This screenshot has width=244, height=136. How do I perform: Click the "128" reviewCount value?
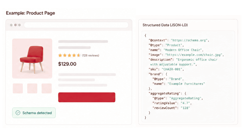coord(185,108)
